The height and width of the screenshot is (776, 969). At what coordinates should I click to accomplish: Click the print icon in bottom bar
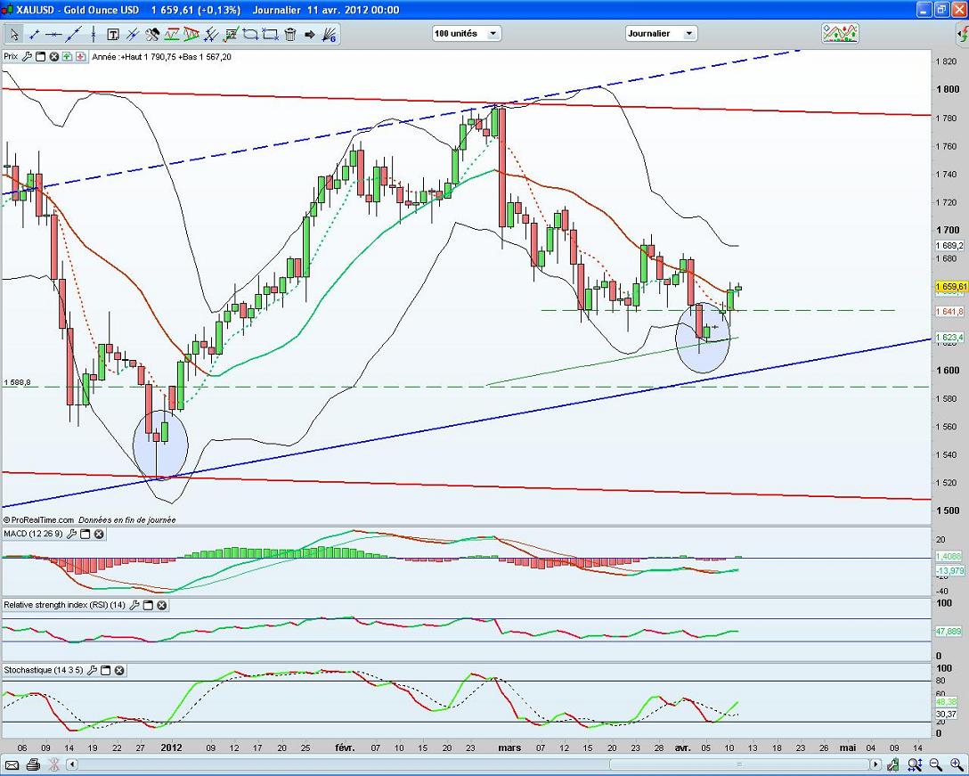33,765
